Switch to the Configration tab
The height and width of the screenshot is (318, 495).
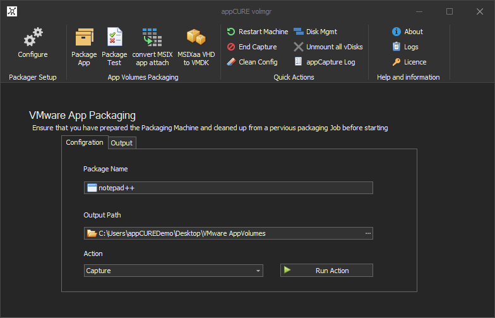click(x=85, y=142)
